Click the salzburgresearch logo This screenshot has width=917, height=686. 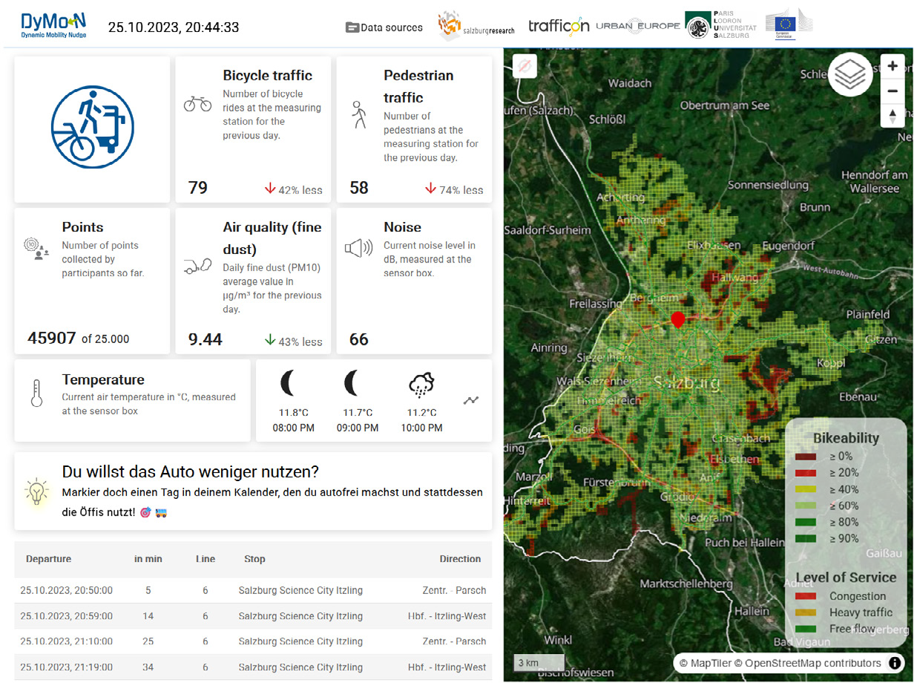474,26
